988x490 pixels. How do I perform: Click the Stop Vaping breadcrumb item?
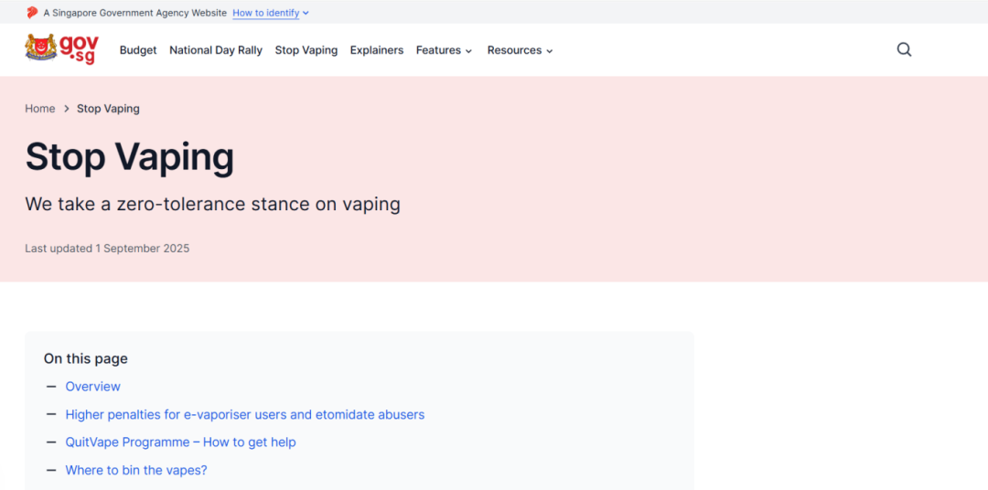108,109
